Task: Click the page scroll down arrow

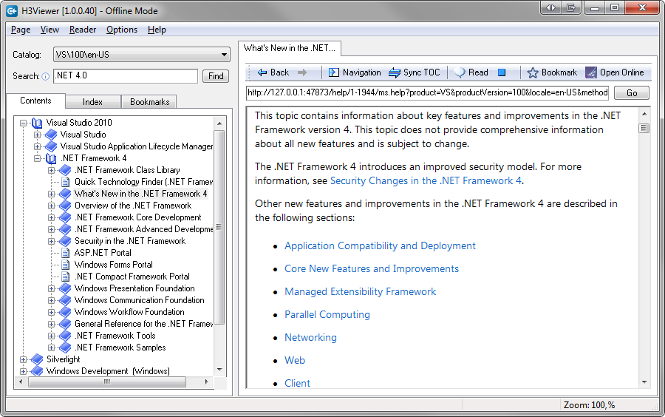Action: tap(644, 382)
